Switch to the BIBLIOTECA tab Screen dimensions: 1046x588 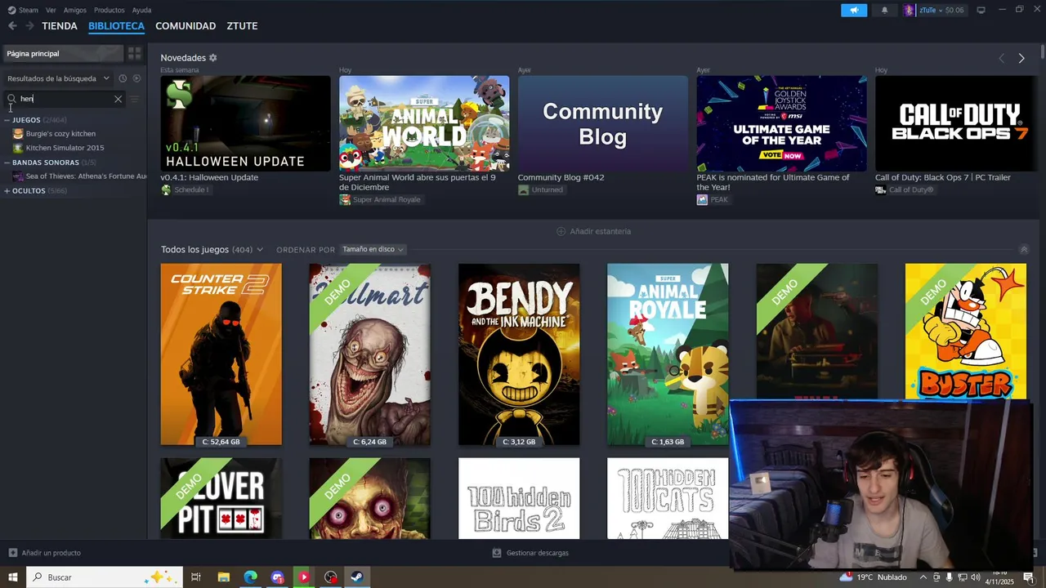click(116, 26)
